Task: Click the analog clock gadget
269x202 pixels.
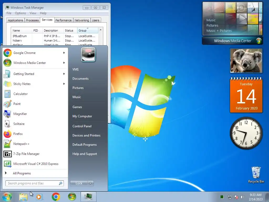Action: (246, 133)
